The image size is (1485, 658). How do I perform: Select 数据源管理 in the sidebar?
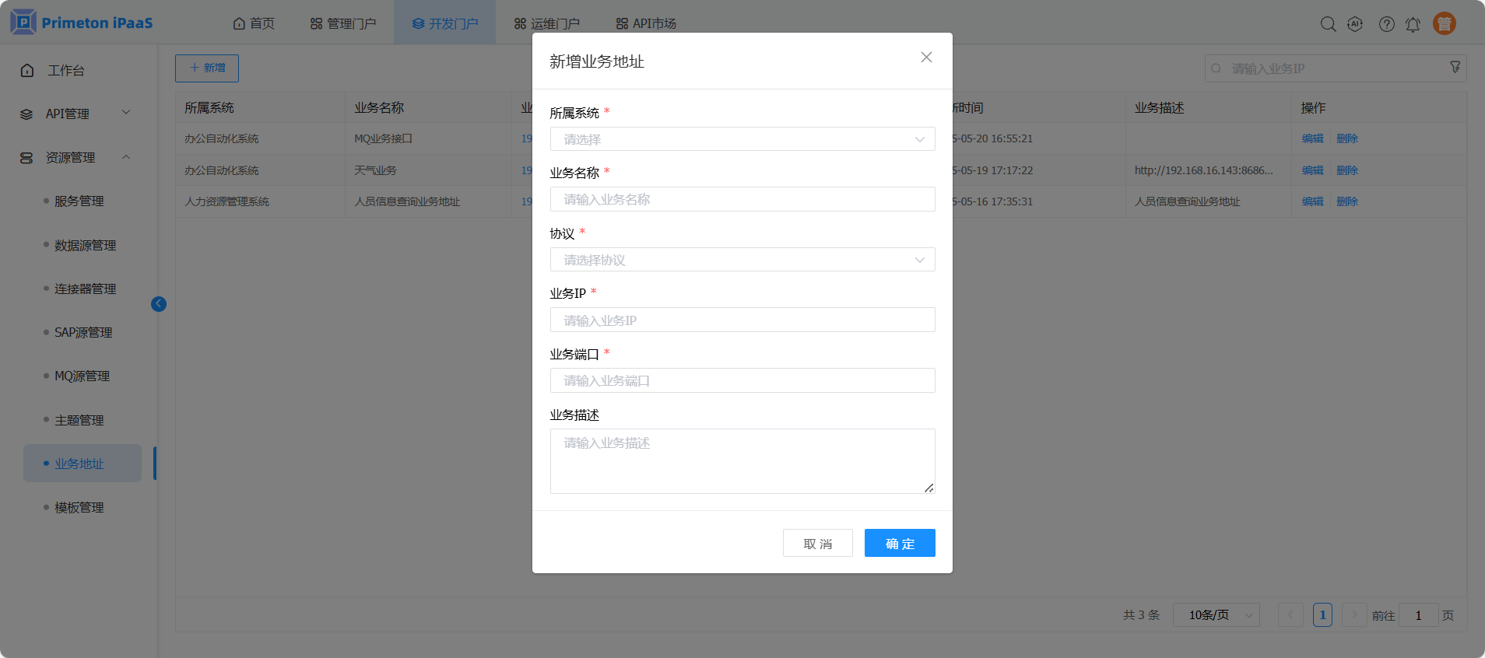click(x=85, y=245)
